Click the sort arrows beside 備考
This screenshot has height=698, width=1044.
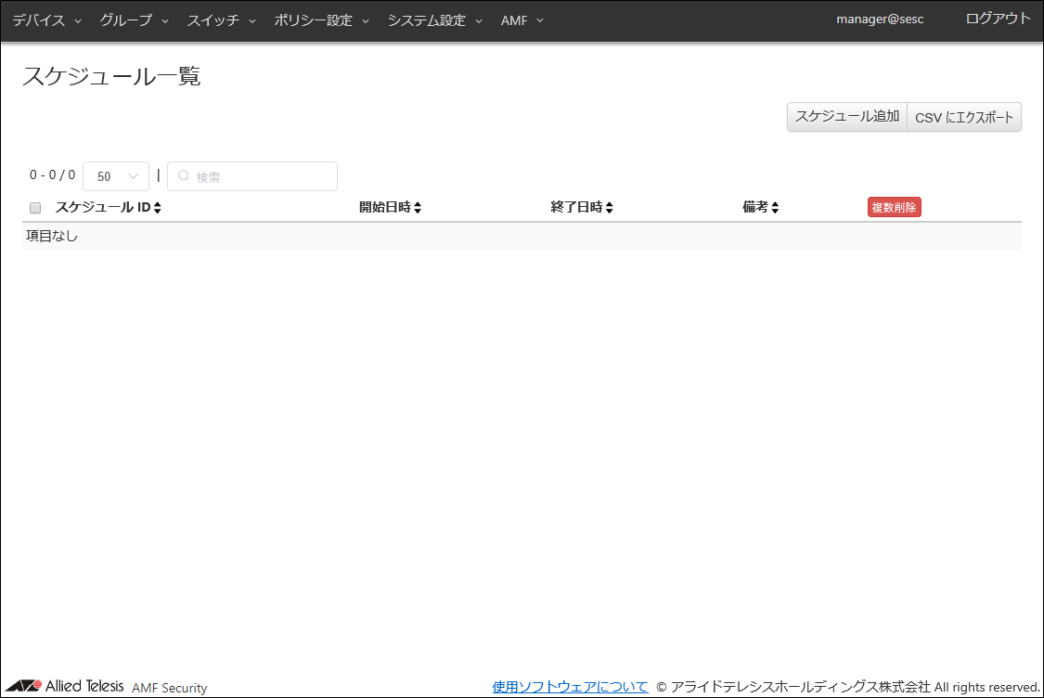(x=775, y=208)
